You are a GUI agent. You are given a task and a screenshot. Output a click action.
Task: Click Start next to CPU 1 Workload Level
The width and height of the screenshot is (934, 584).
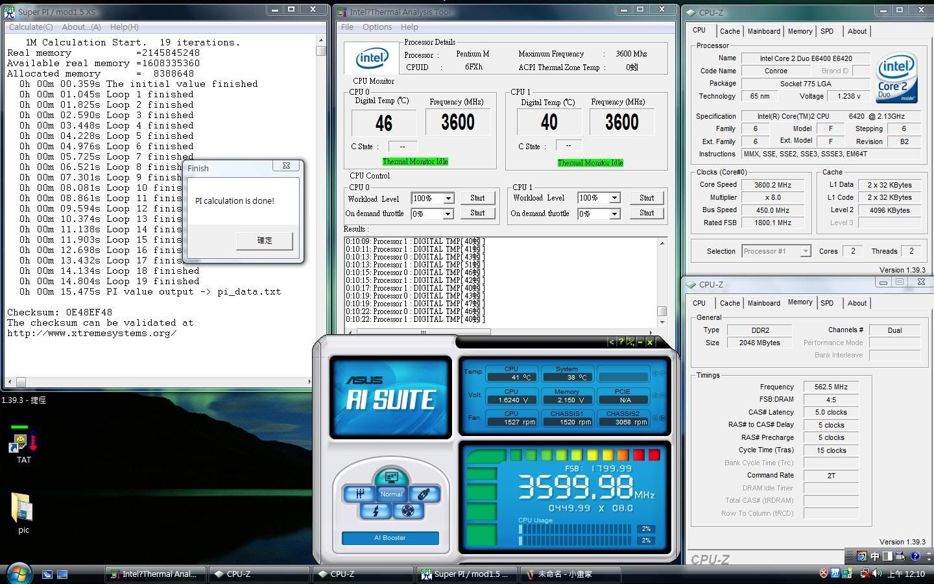click(647, 198)
